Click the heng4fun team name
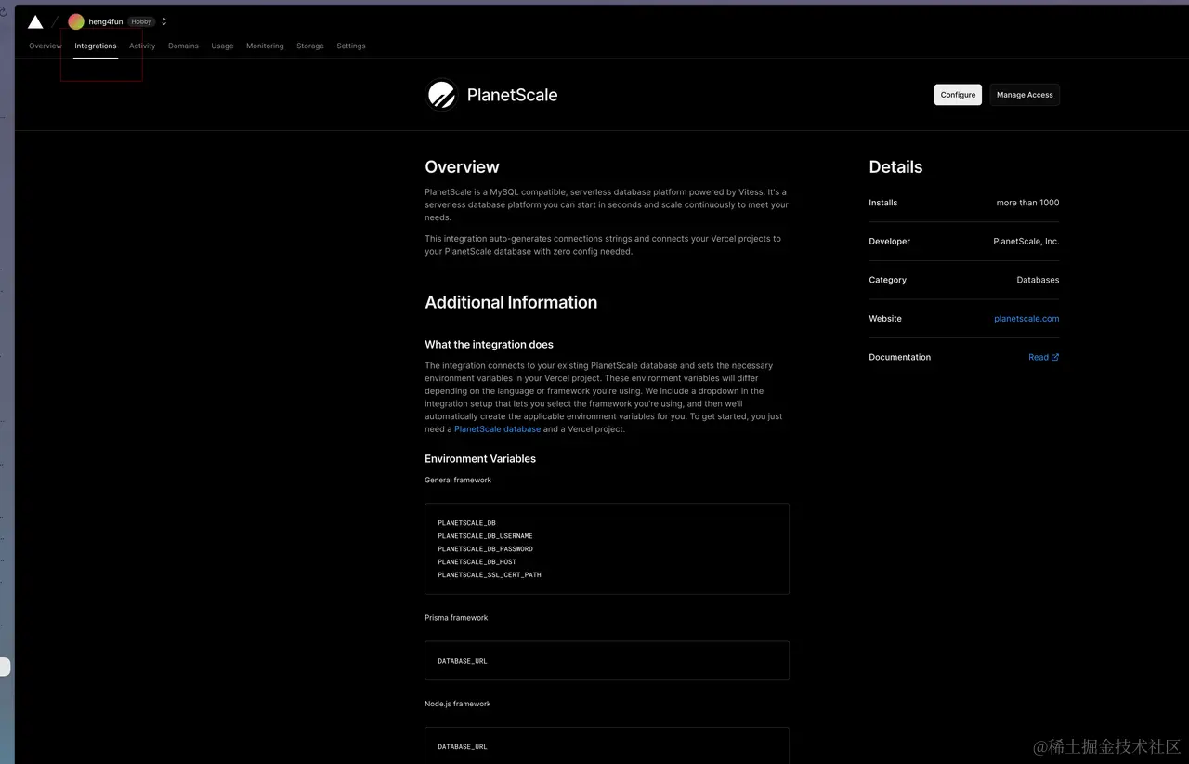The height and width of the screenshot is (764, 1189). [x=106, y=21]
